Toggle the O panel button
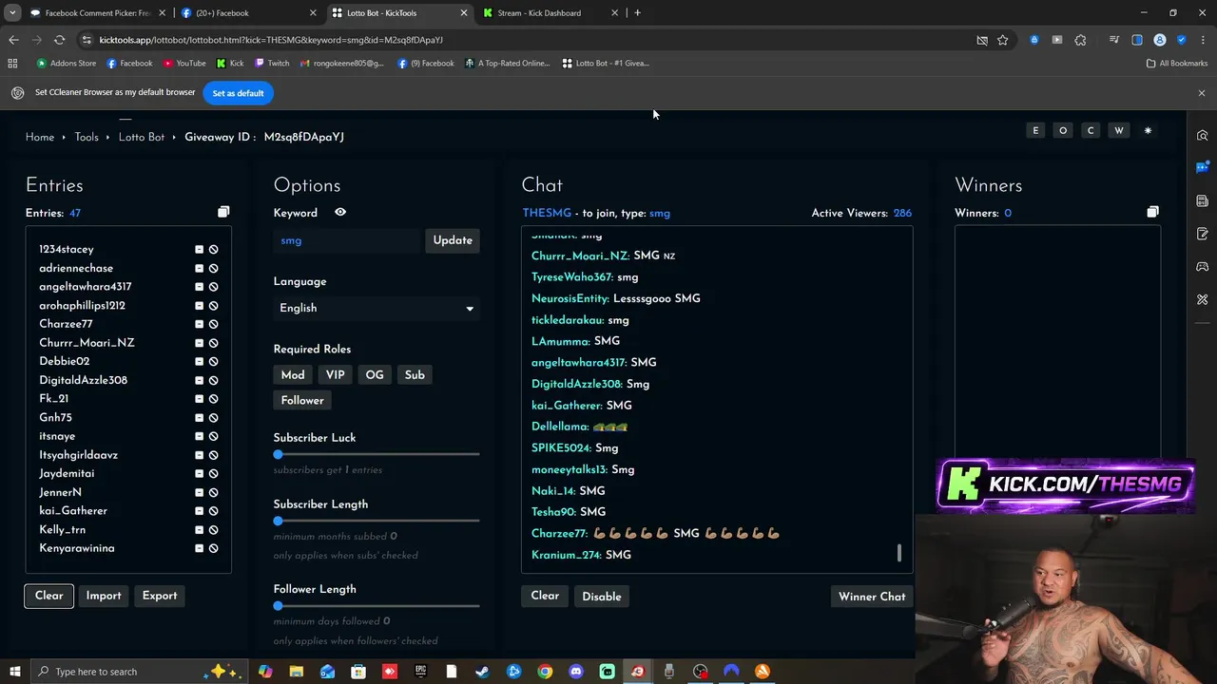The width and height of the screenshot is (1217, 684). pyautogui.click(x=1063, y=130)
